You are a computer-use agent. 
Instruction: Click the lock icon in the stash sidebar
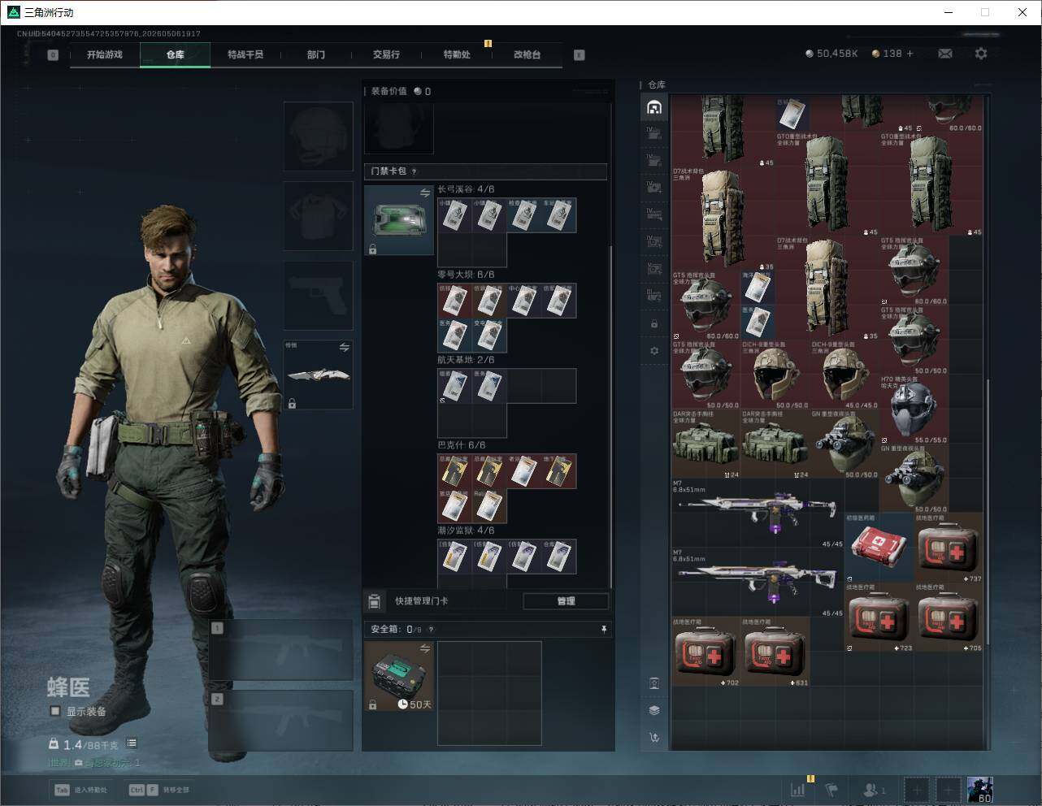coord(654,323)
